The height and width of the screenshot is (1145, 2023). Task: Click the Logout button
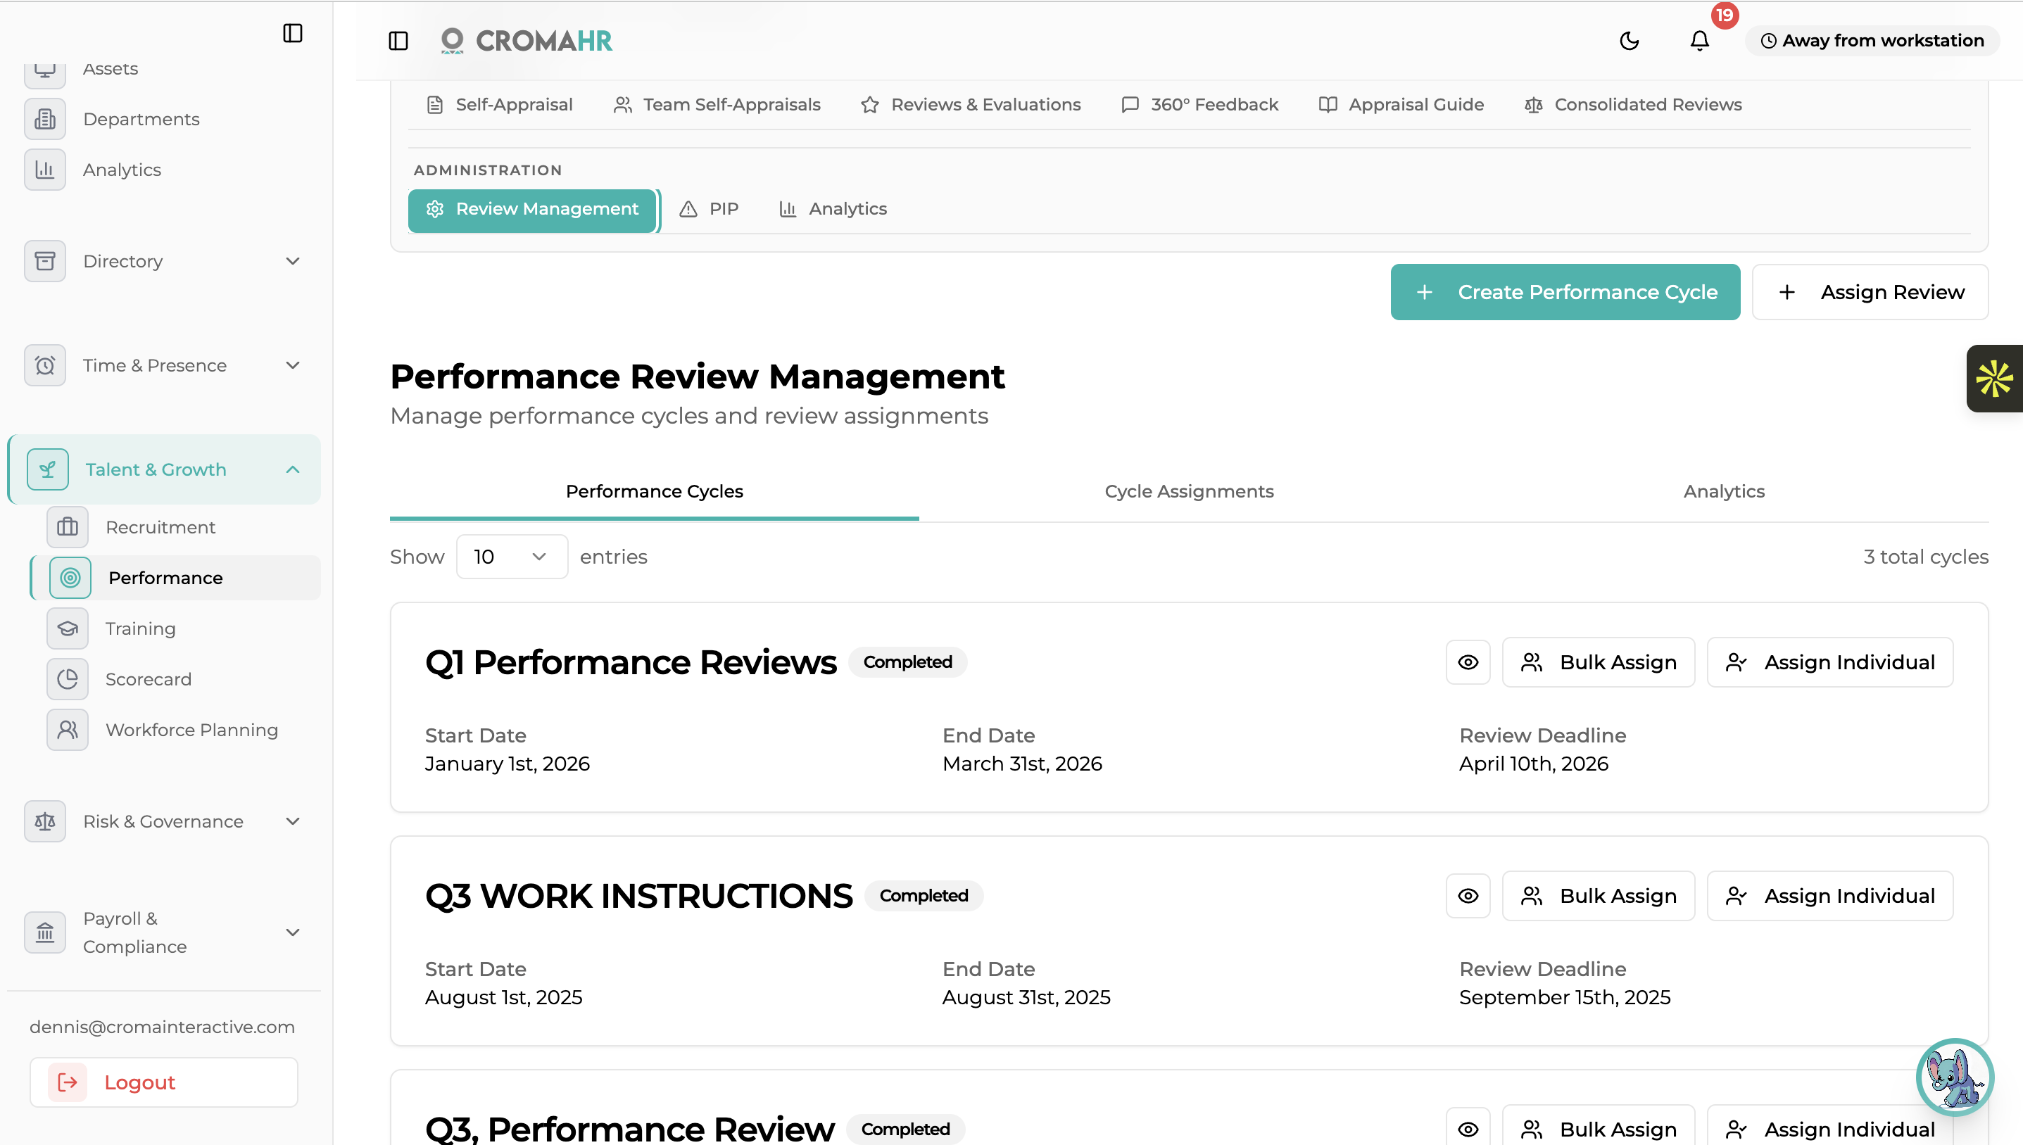(x=163, y=1082)
